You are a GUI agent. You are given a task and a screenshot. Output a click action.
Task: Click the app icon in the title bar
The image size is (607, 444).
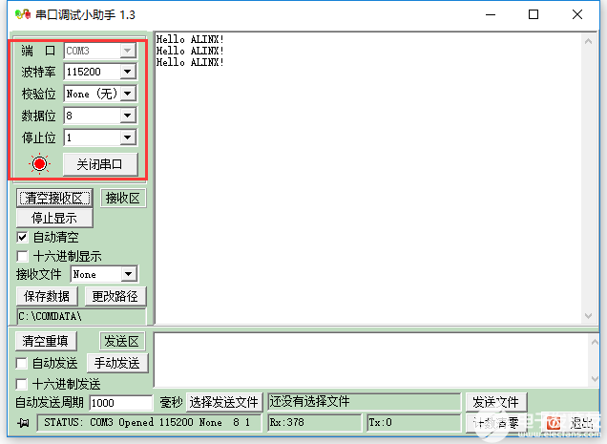23,14
